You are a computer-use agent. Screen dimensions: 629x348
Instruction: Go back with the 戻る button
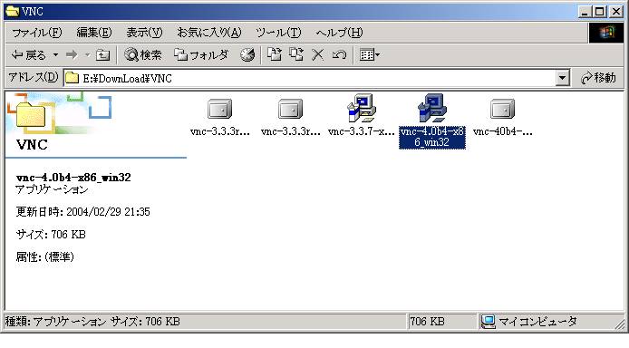click(29, 55)
